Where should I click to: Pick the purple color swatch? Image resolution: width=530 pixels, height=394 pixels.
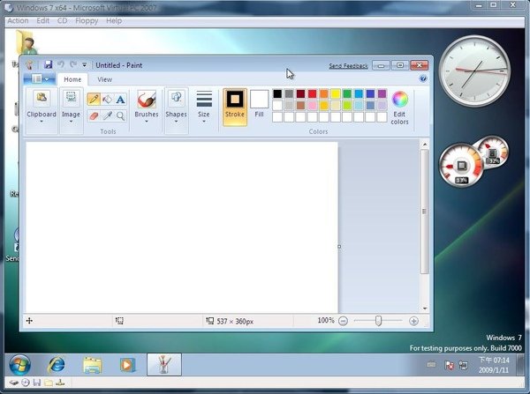[382, 93]
